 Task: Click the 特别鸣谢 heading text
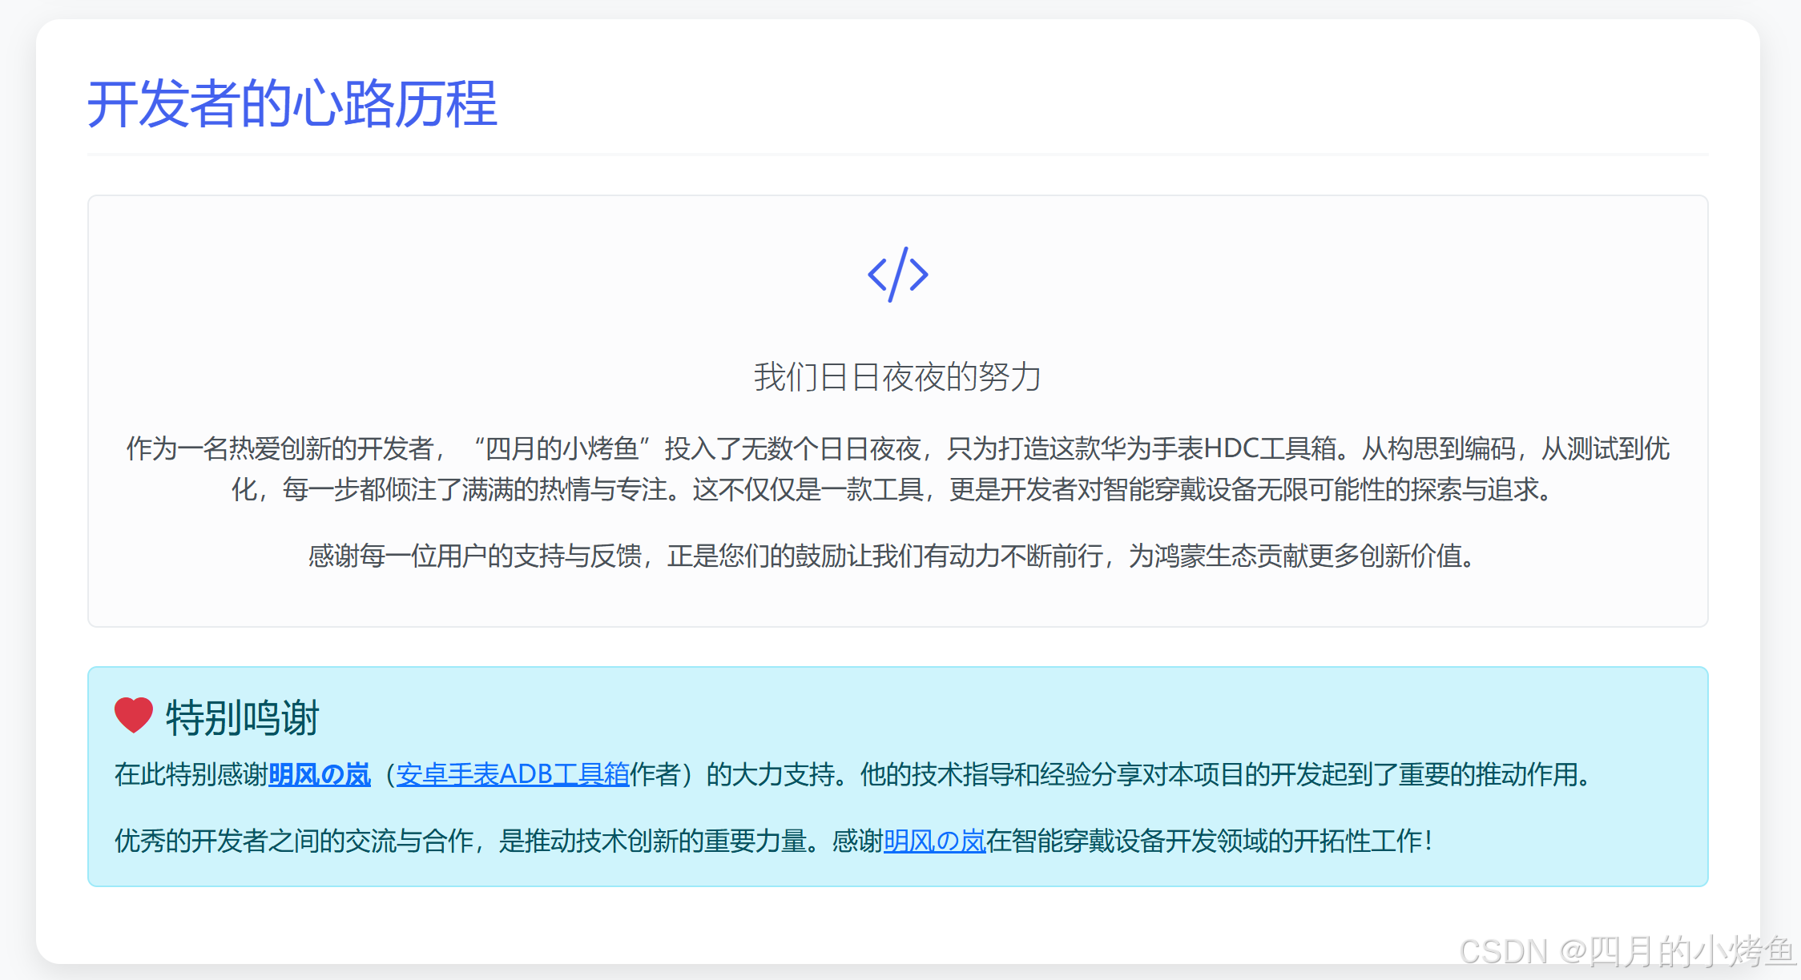coord(242,717)
